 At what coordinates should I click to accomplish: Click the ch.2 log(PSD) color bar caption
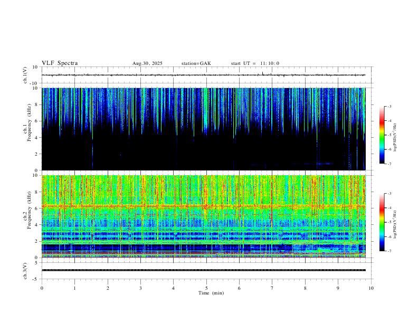click(395, 224)
